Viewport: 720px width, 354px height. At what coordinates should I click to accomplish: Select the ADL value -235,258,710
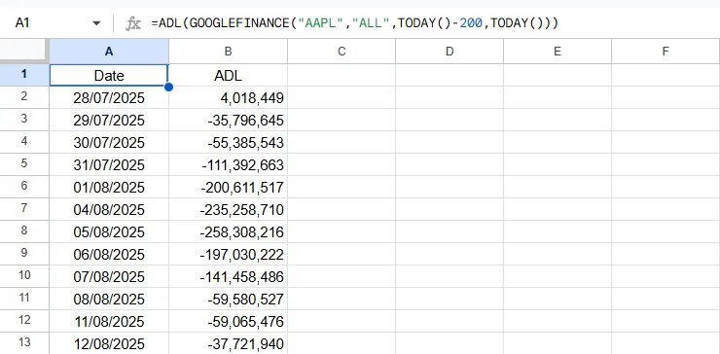229,209
